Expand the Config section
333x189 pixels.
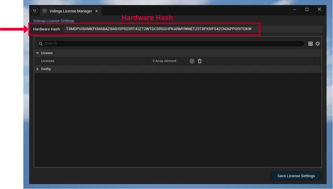point(38,69)
